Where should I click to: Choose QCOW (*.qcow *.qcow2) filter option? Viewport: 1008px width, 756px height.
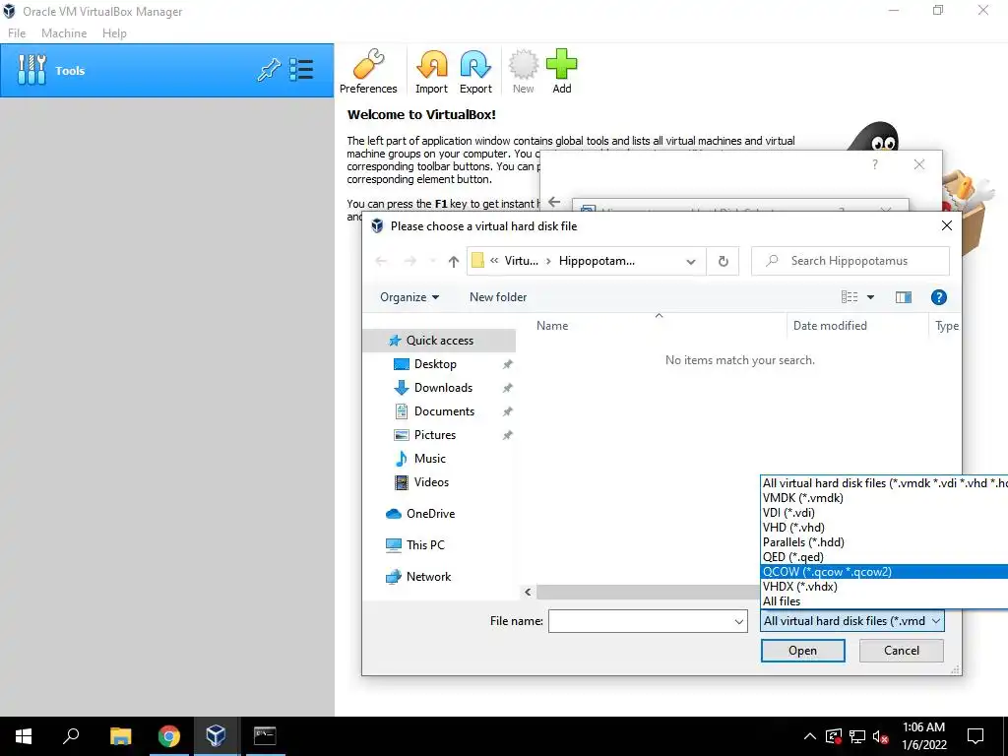pos(884,572)
